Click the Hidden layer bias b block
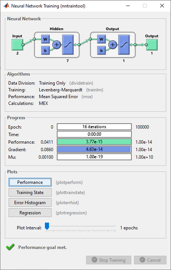Image resolution: width=171 pixels, height=270 pixels. pos(45,50)
